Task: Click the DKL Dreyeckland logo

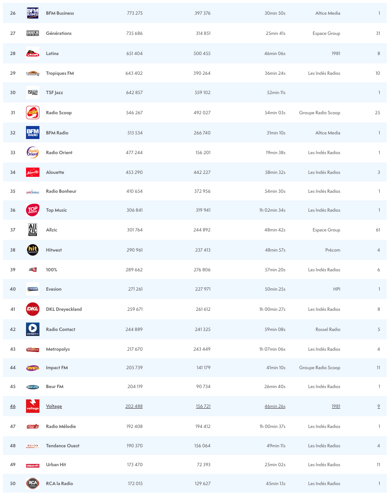Action: [x=33, y=309]
